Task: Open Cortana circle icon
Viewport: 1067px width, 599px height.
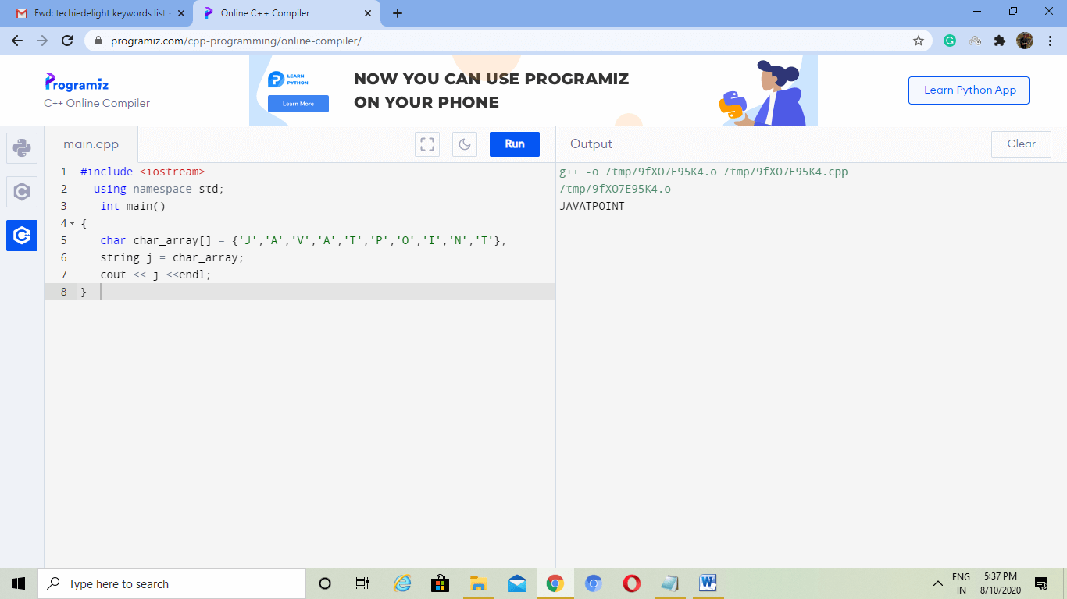Action: 325,583
